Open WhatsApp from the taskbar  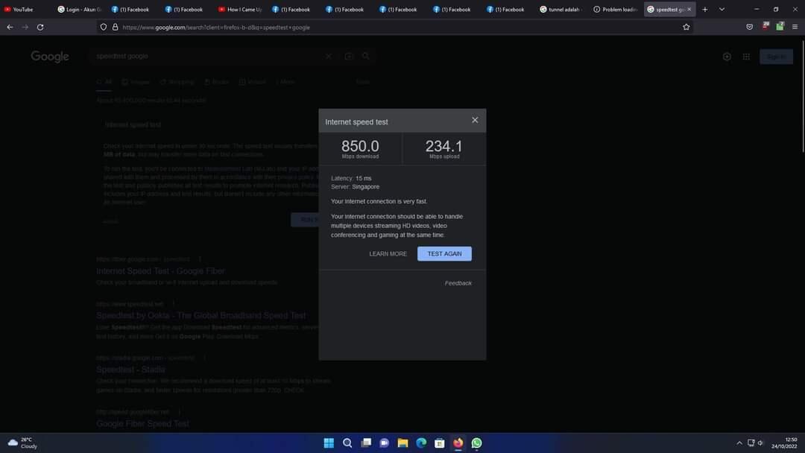(476, 443)
